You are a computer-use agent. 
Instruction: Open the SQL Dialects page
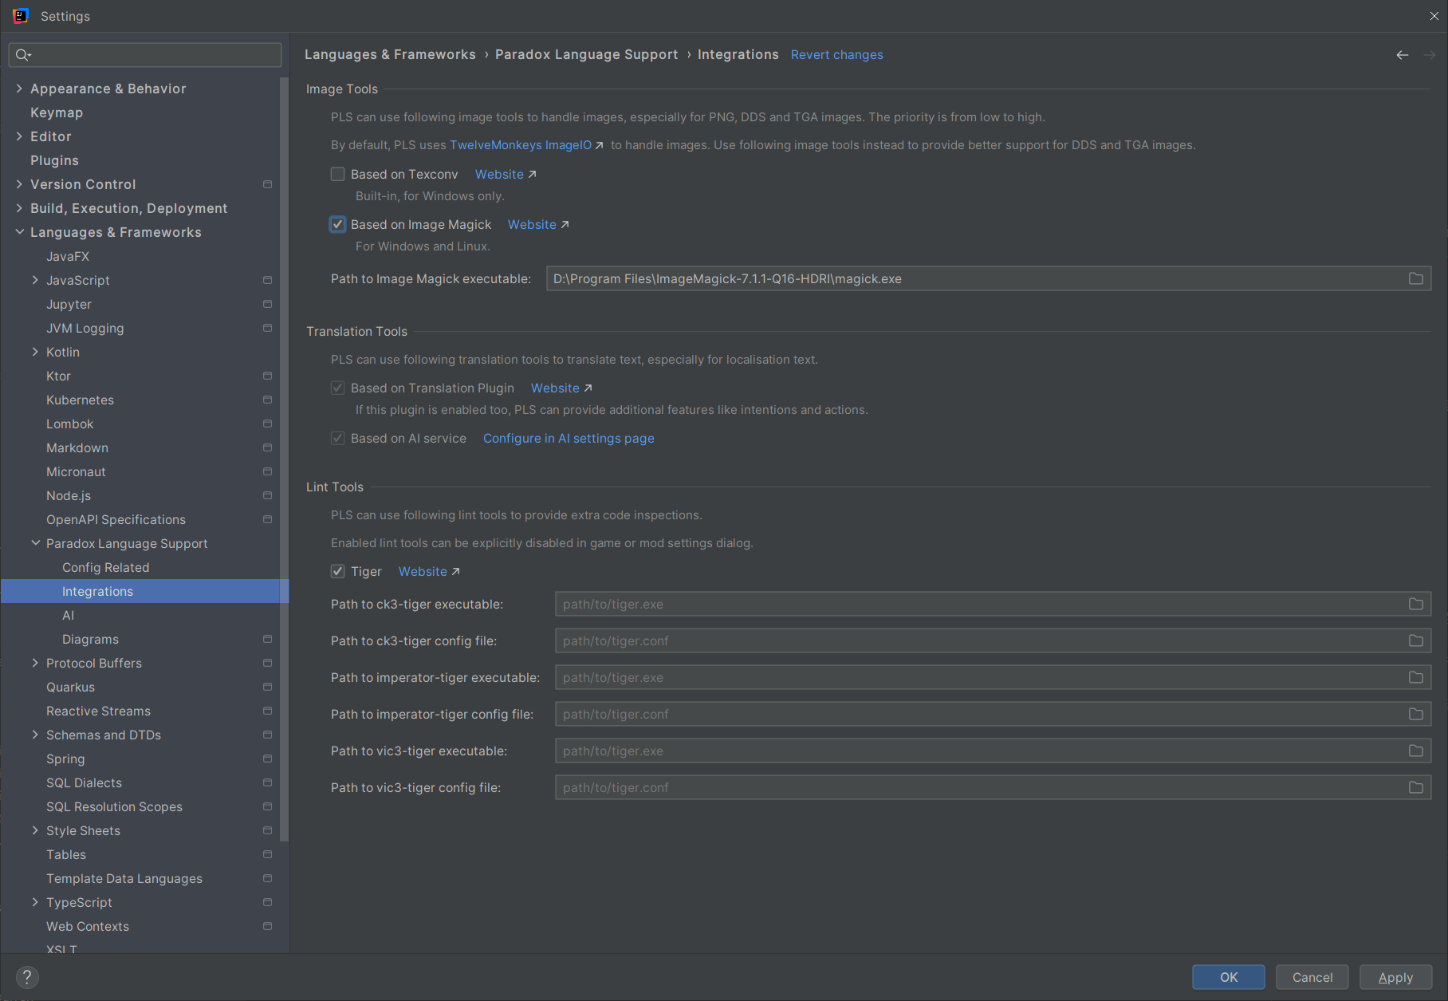84,782
